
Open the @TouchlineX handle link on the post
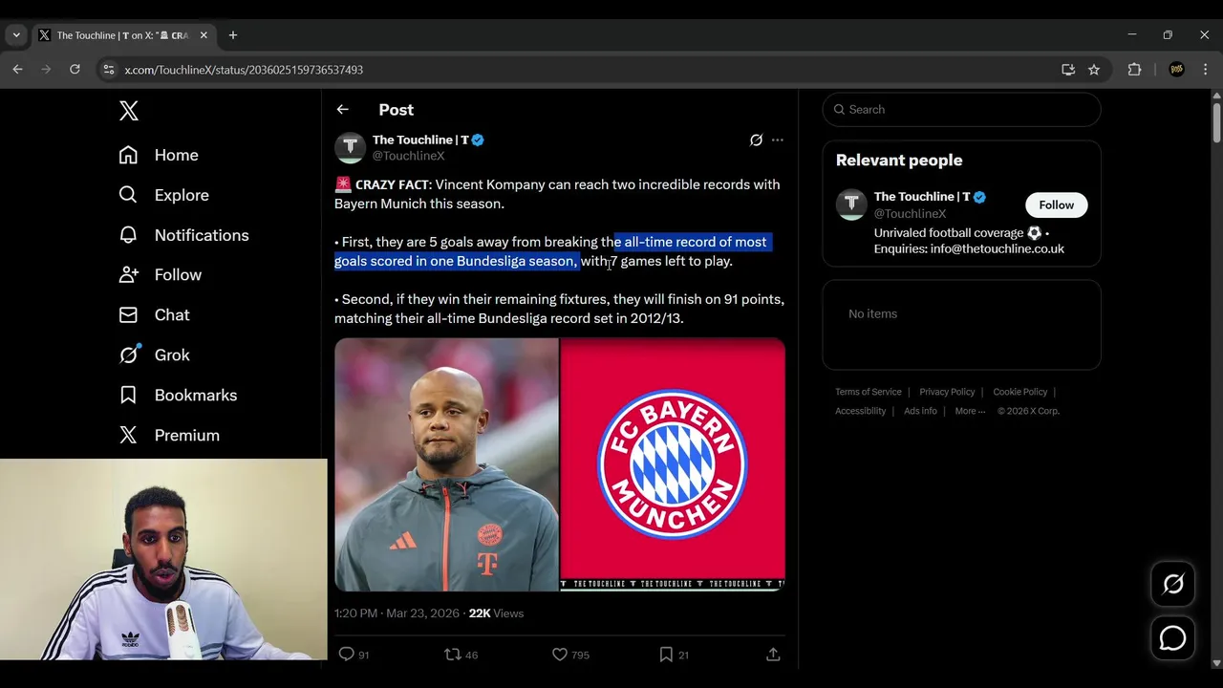[408, 156]
